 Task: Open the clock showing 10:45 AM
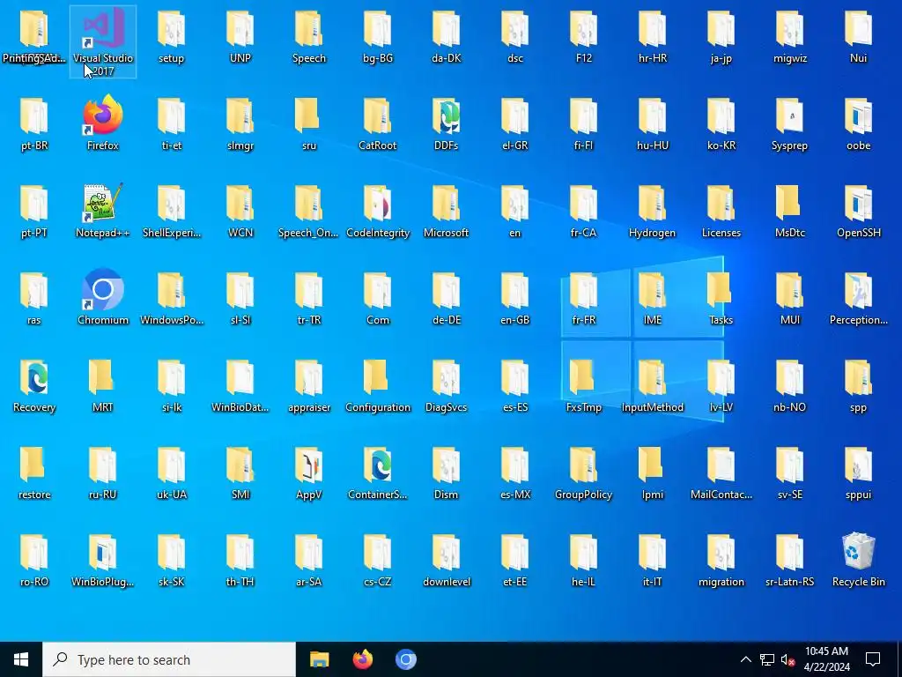coord(826,659)
